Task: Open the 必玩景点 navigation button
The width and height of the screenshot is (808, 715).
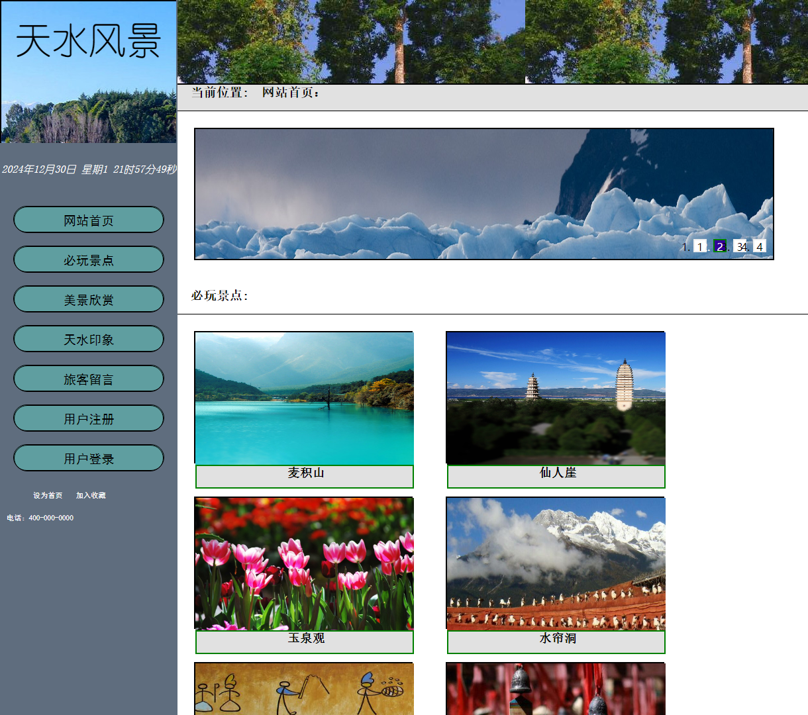Action: point(88,259)
